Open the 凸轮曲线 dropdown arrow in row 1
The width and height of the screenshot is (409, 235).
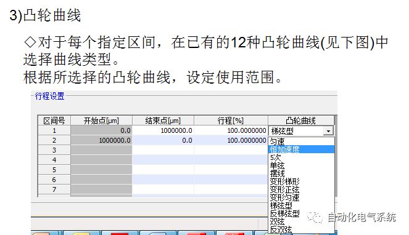click(x=328, y=130)
